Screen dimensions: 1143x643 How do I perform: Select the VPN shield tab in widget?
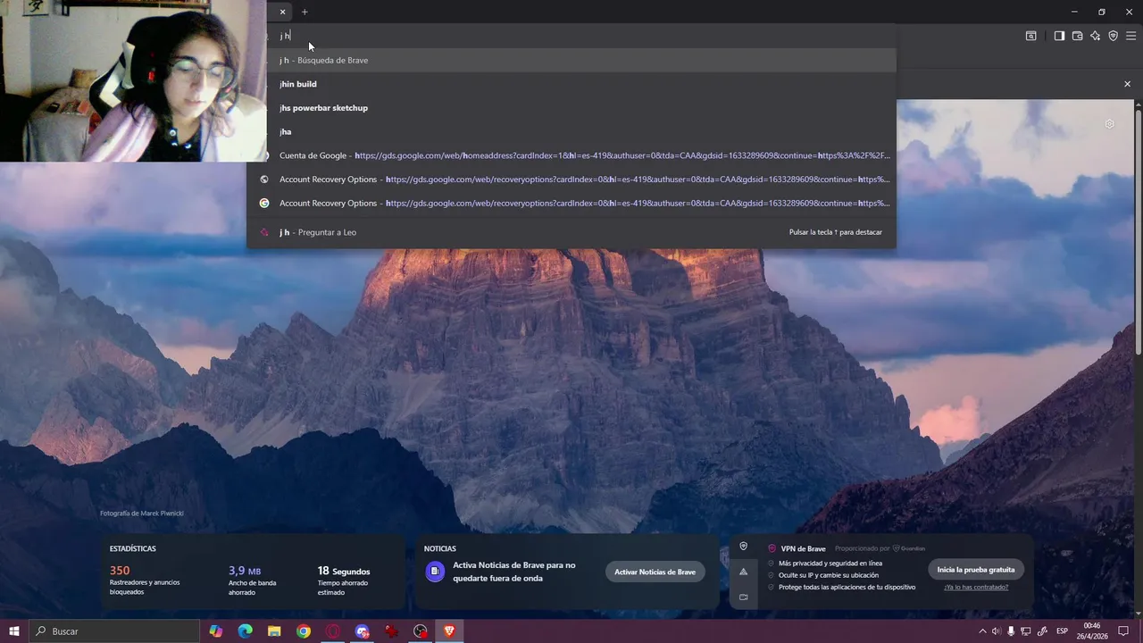743,547
